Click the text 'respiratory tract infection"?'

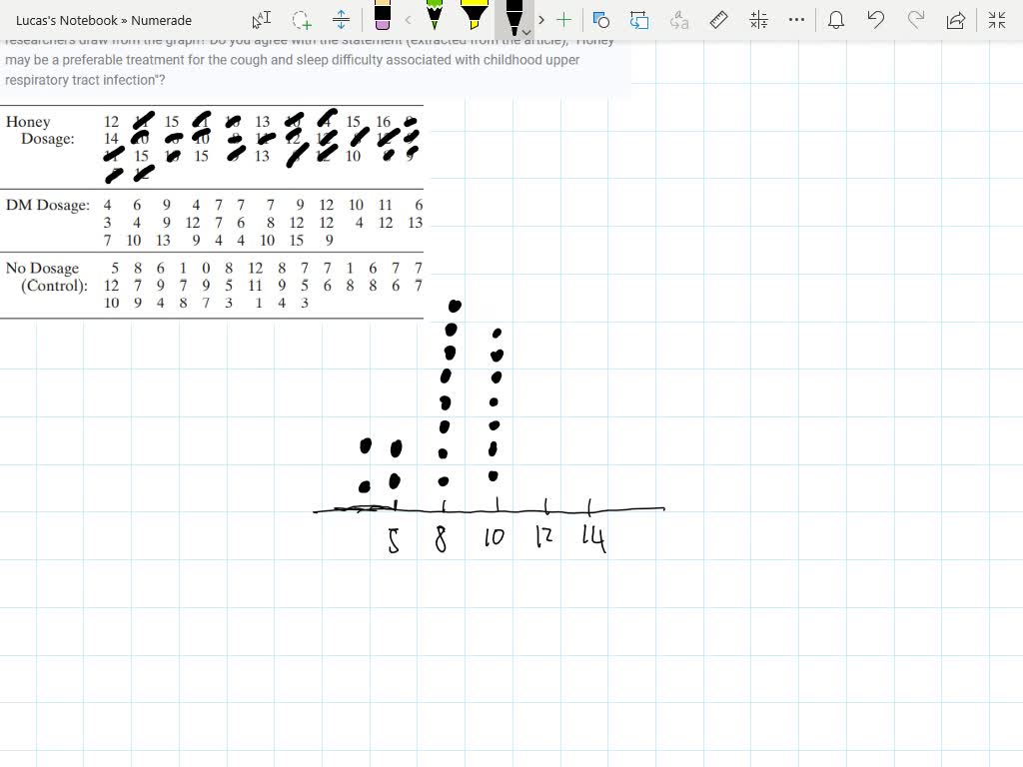(86, 80)
